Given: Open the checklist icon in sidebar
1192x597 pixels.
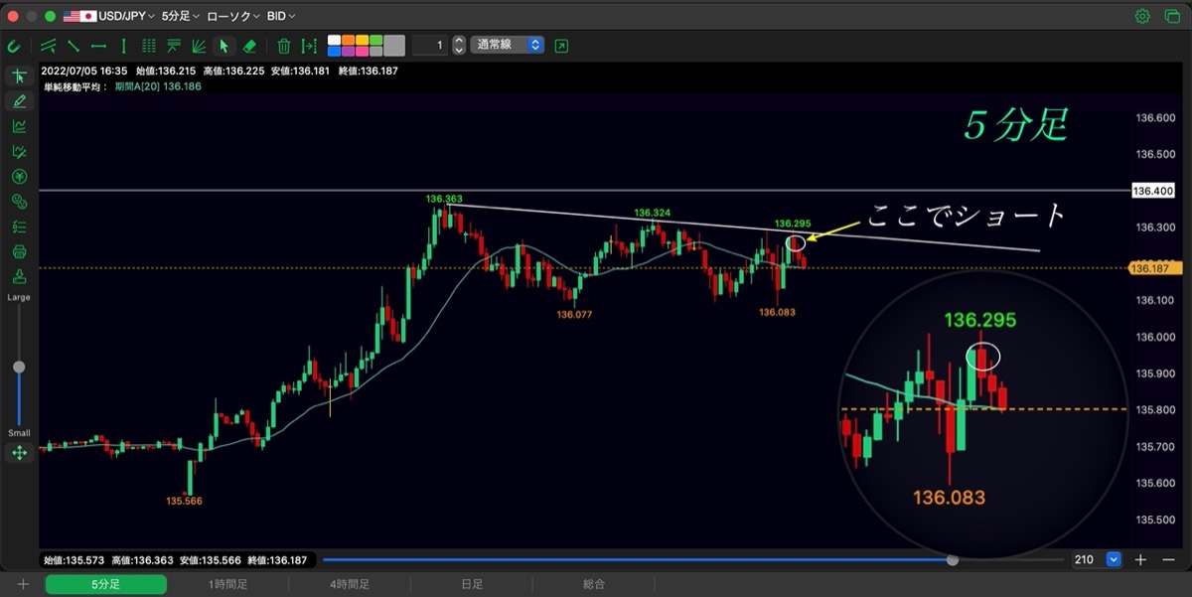Looking at the screenshot, I should pyautogui.click(x=19, y=226).
